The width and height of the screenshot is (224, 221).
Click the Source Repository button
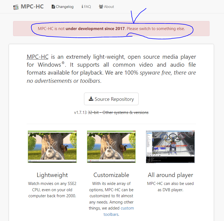(x=111, y=99)
